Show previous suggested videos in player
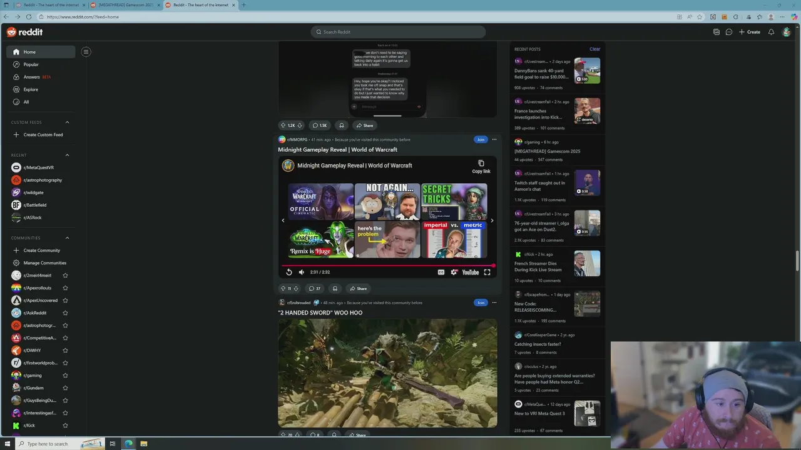The width and height of the screenshot is (801, 450). [x=283, y=221]
